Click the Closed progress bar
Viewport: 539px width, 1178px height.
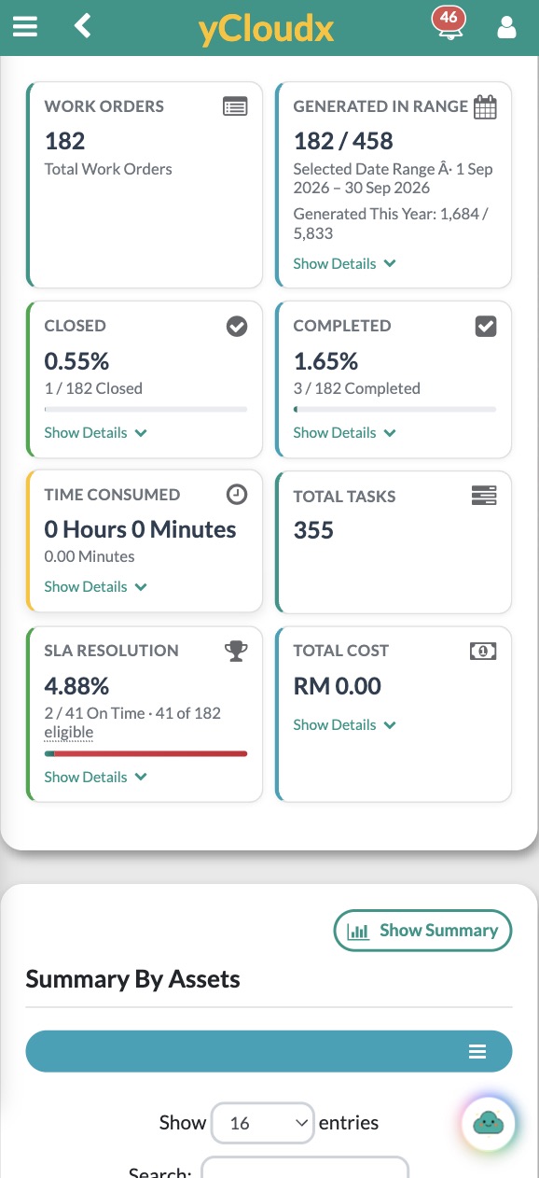pos(145,409)
